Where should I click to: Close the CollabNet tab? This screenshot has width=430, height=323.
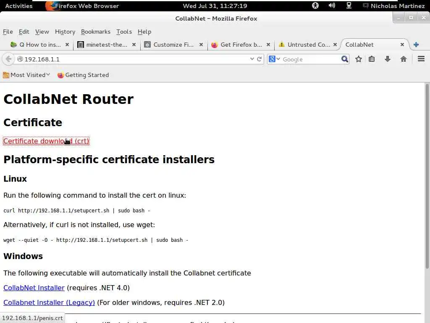(x=402, y=45)
